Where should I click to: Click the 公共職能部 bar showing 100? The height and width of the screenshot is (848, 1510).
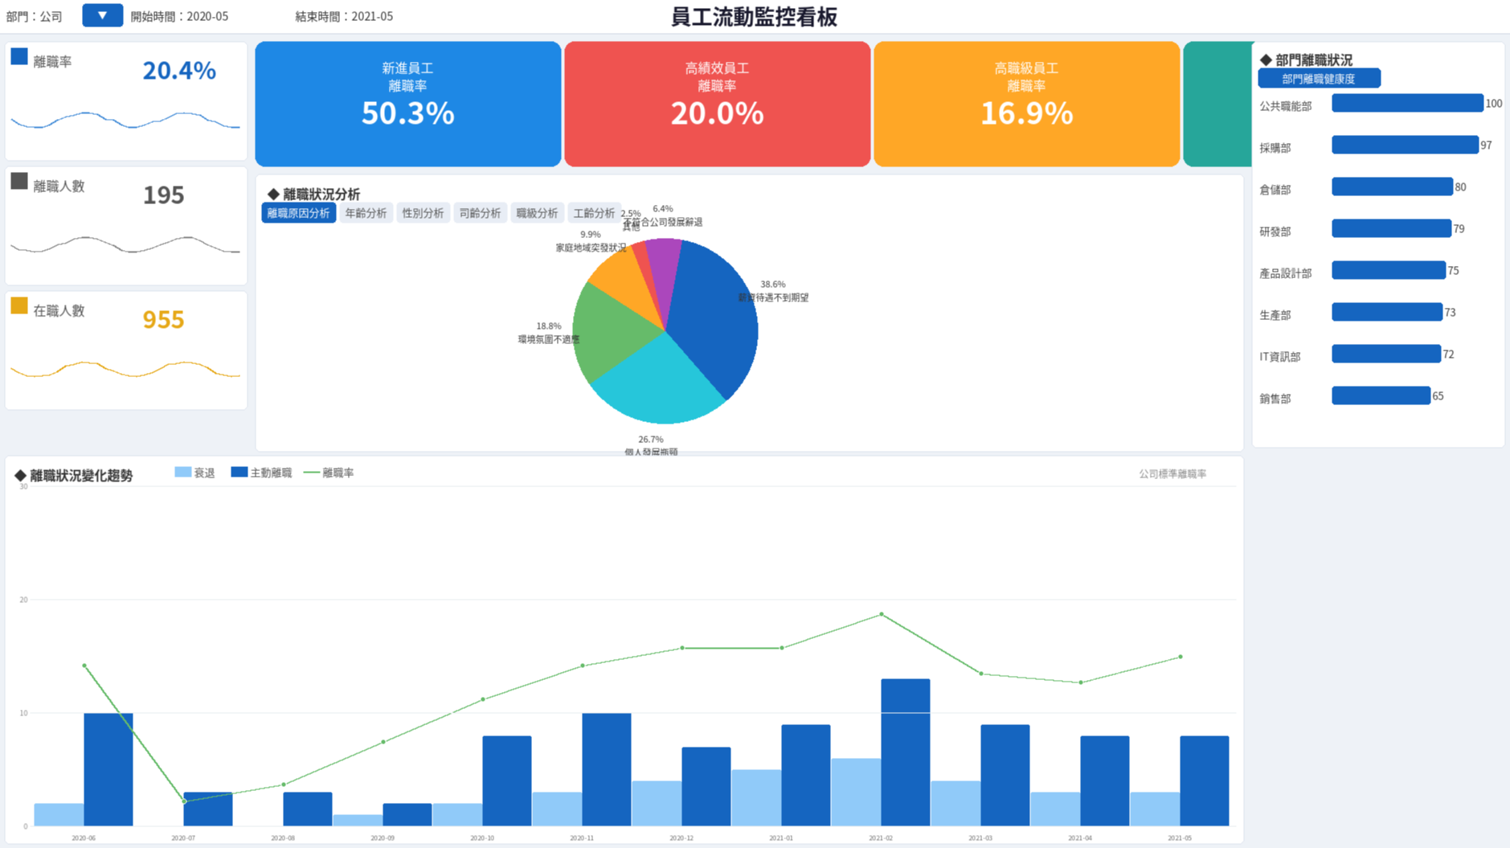click(1406, 103)
